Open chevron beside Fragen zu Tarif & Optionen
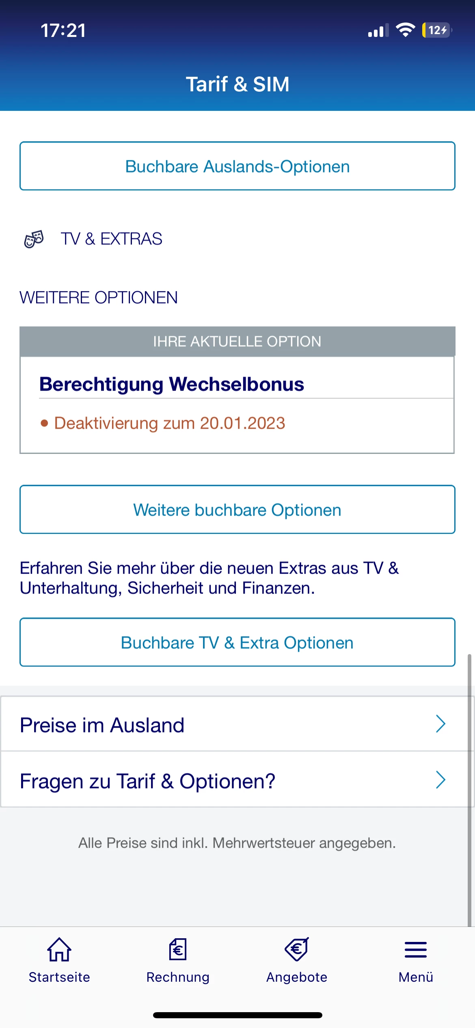 coord(440,780)
